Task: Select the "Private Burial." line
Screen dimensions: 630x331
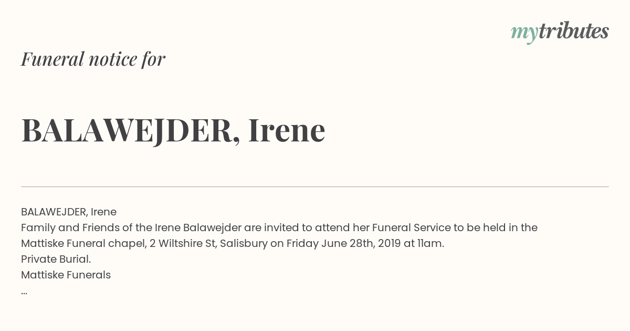Action: [56, 259]
